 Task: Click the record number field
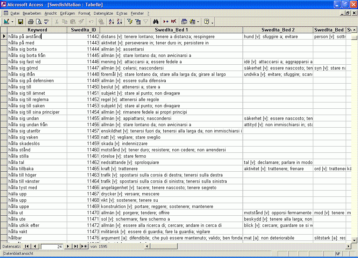coord(52,246)
